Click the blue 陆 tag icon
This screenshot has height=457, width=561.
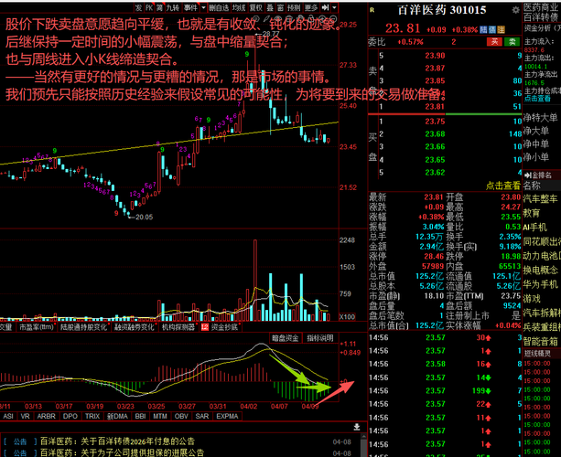point(483,29)
